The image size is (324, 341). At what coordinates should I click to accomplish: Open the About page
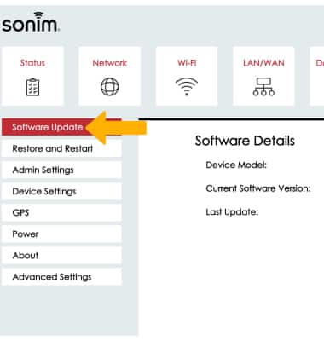coord(61,255)
